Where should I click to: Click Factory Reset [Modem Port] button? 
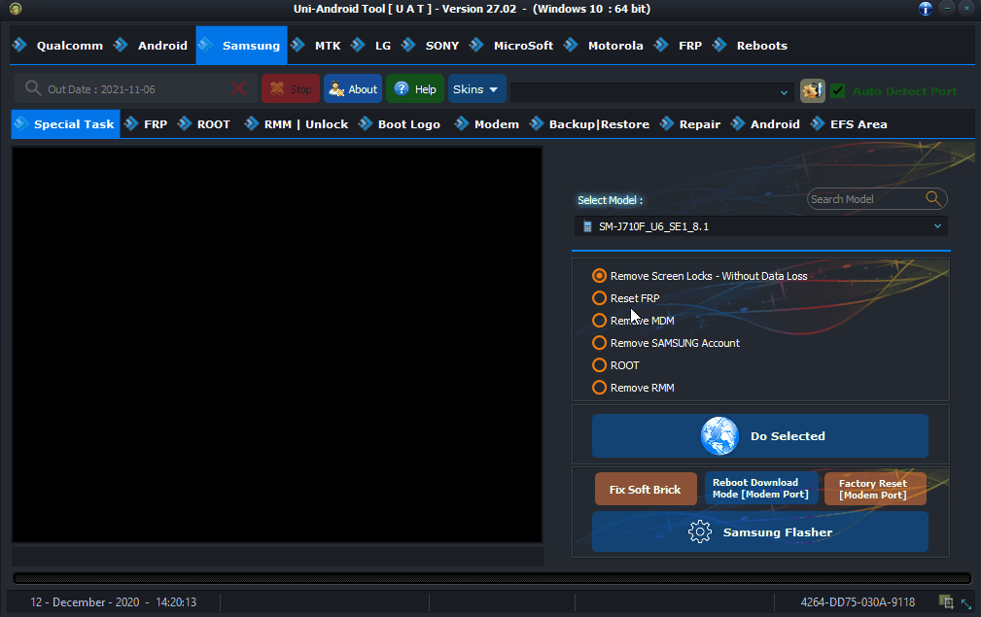875,489
